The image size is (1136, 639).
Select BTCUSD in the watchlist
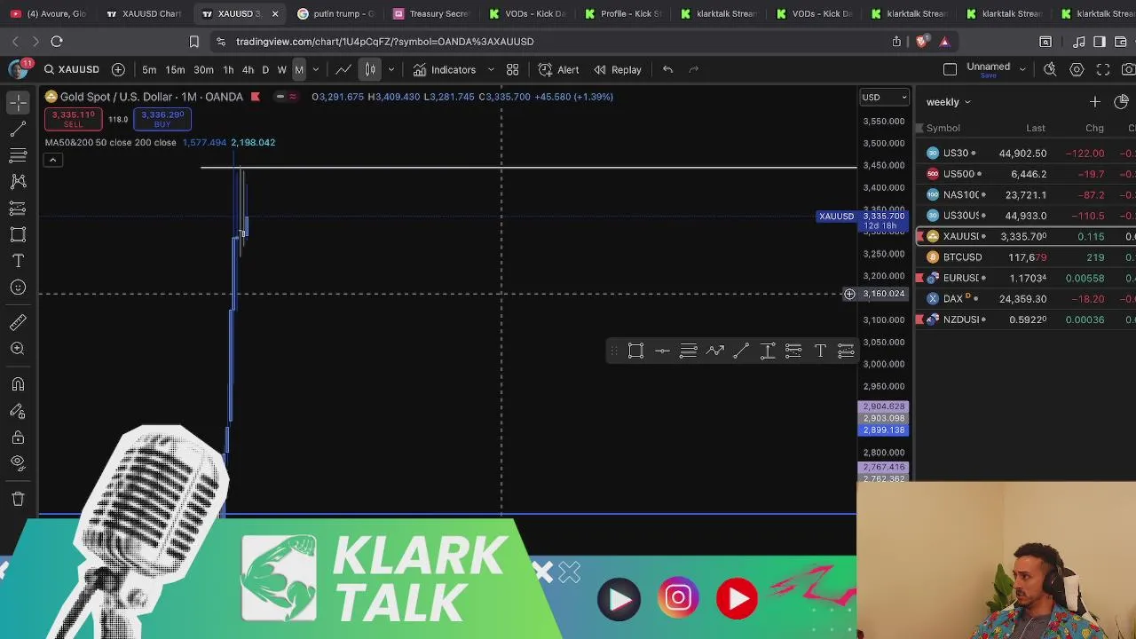tap(1027, 257)
